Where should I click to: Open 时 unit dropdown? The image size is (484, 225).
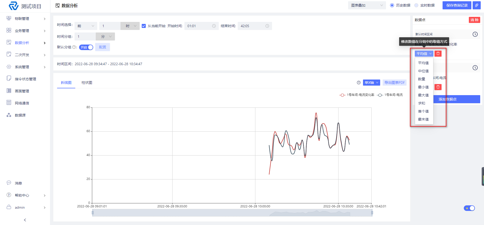[130, 26]
